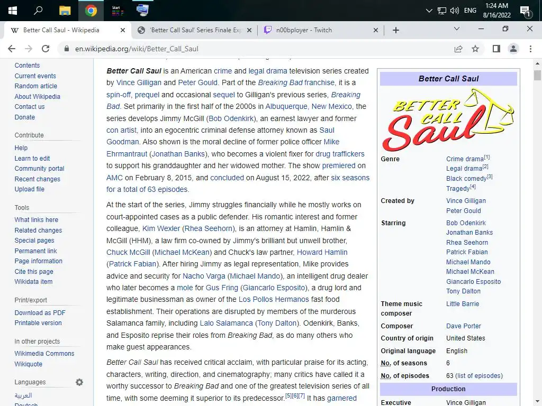Click Download as PDF
This screenshot has height=406, width=542.
tap(40, 313)
